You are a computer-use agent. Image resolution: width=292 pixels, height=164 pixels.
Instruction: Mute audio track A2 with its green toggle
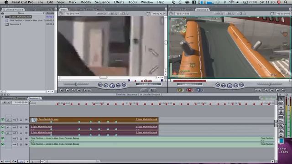tap(3, 133)
